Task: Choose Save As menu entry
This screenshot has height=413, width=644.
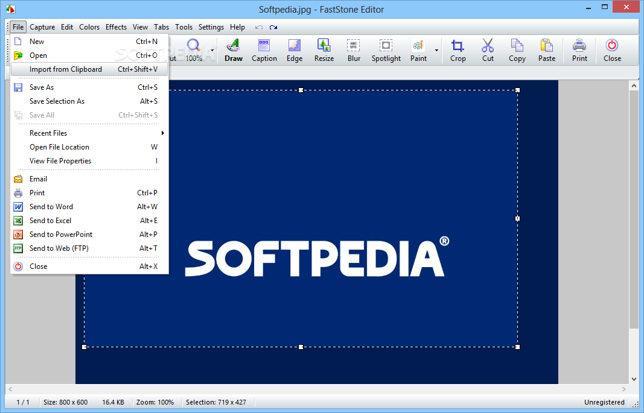Action: tap(89, 87)
